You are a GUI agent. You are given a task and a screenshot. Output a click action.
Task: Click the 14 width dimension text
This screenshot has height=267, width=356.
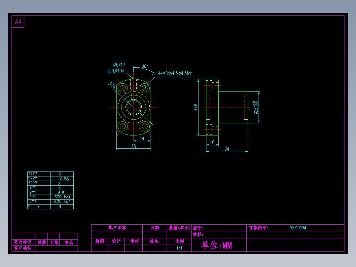click(x=142, y=138)
